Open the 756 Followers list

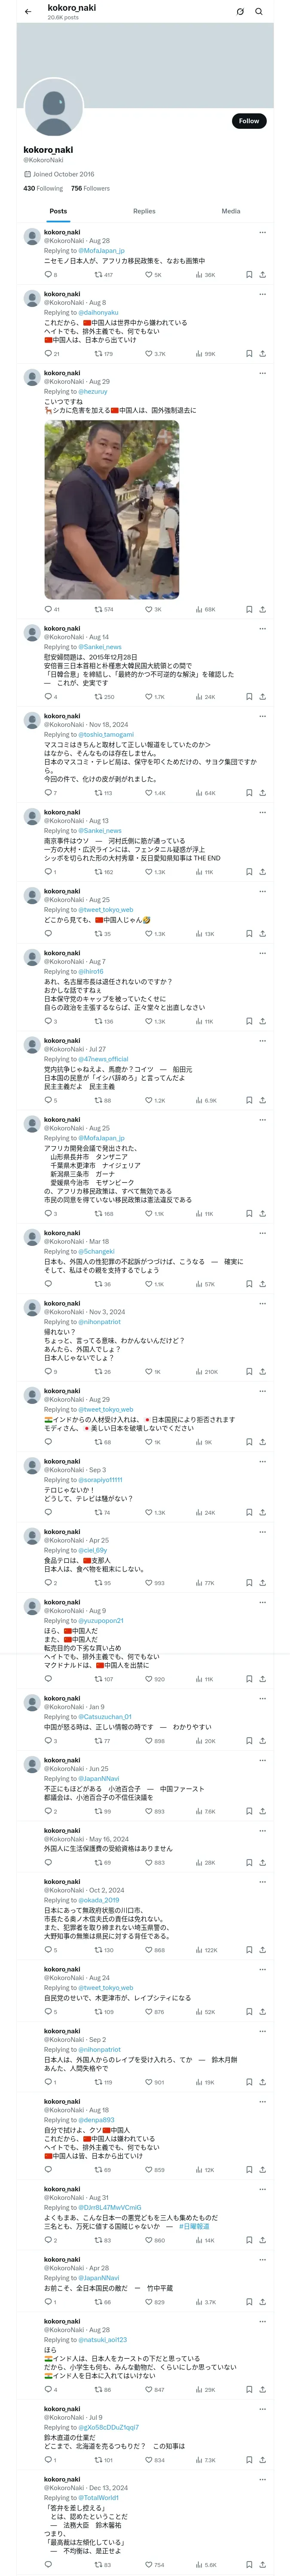(x=90, y=188)
